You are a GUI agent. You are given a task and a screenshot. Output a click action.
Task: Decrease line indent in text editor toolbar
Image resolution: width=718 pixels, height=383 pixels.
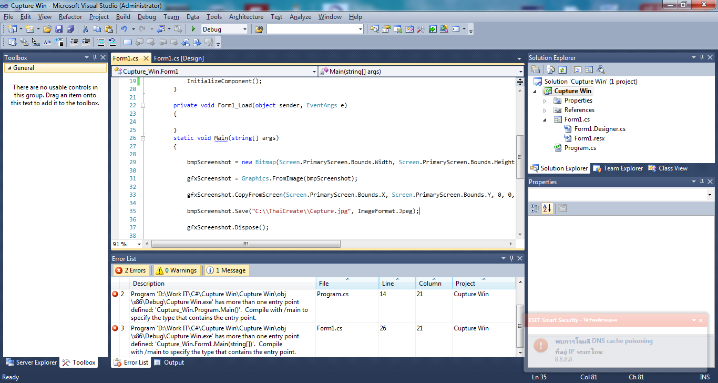[x=75, y=42]
